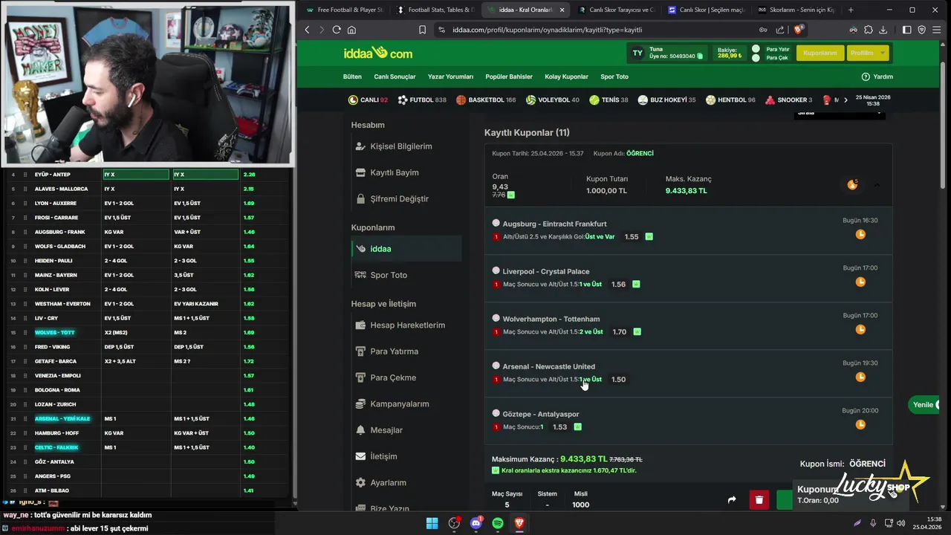Click coin bonus icon on coupon header
Screen dimensions: 951x535
point(853,184)
